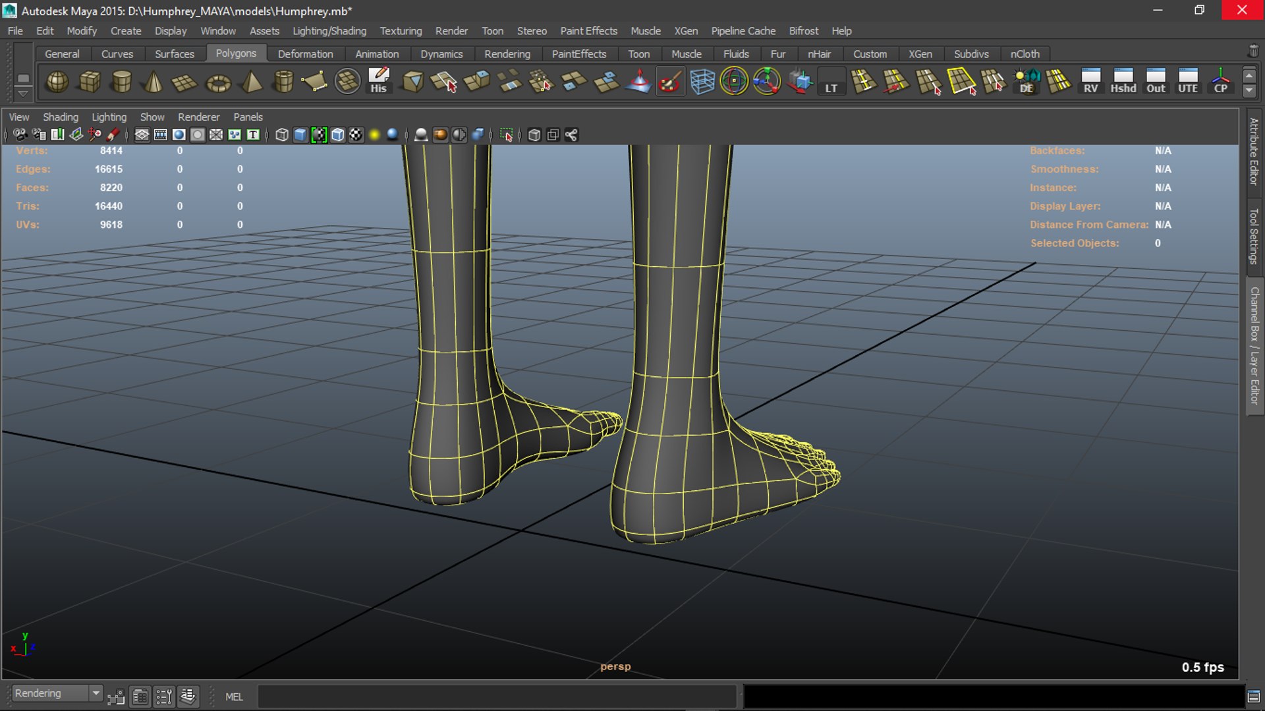The image size is (1265, 711).
Task: Create a polygon sphere from the shelf
Action: [57, 82]
